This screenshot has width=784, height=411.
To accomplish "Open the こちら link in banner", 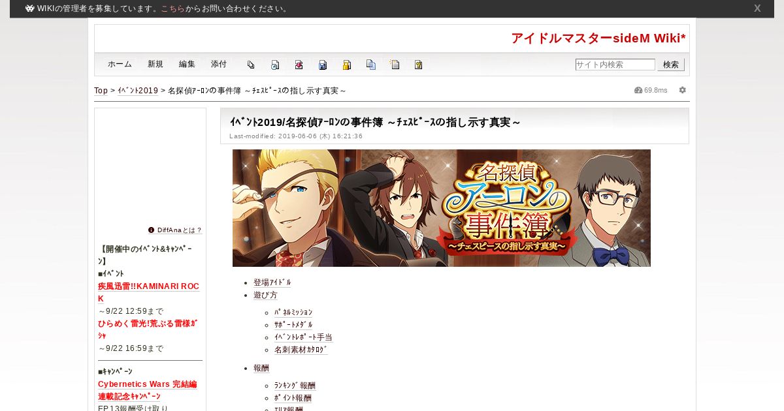I will click(173, 8).
